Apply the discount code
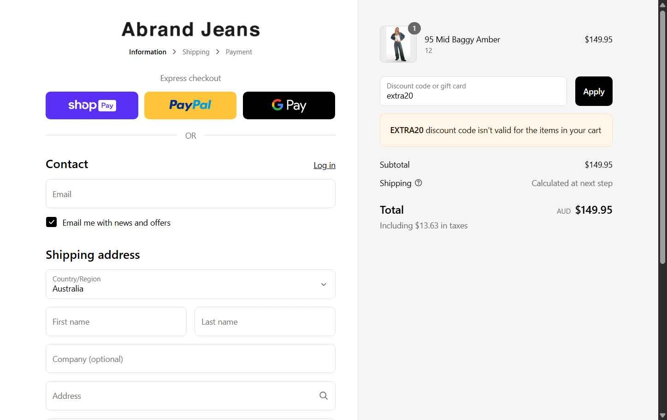Screen dimensions: 667x420 coord(594,91)
